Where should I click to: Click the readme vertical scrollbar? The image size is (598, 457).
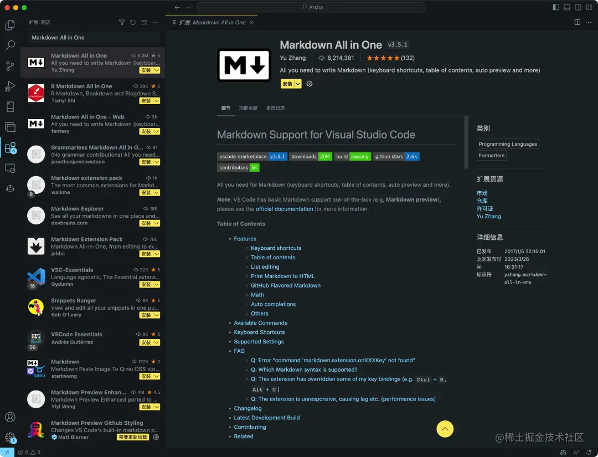tap(466, 143)
